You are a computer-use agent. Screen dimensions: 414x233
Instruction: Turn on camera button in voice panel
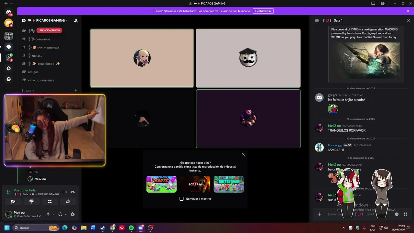[13, 201]
